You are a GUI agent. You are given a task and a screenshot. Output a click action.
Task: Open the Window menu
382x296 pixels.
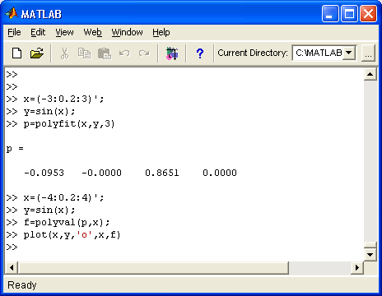point(127,32)
